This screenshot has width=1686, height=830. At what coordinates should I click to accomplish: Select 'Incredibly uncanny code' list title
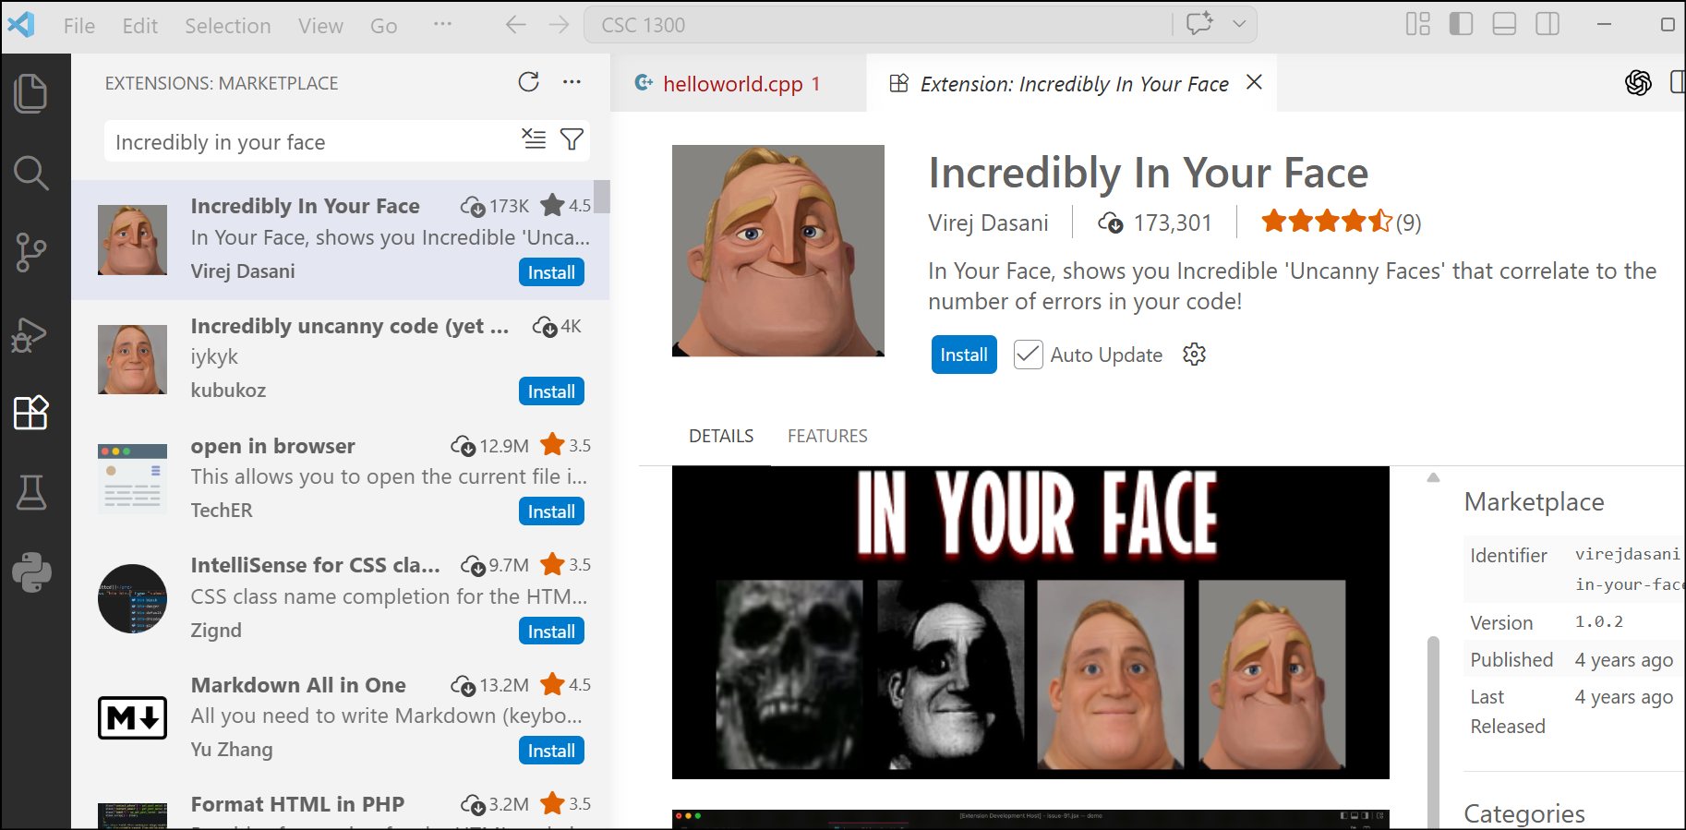coord(349,326)
